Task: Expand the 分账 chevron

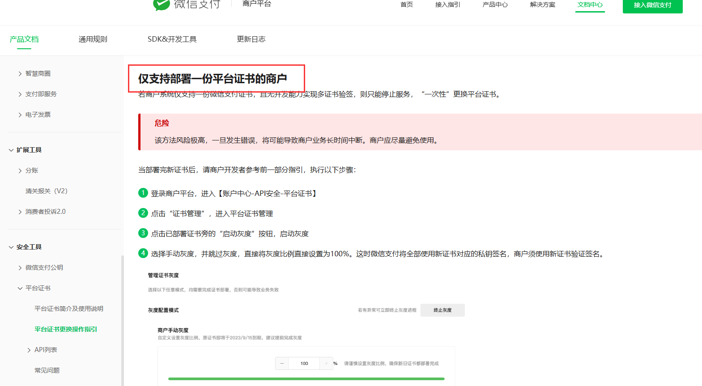Action: click(20, 171)
